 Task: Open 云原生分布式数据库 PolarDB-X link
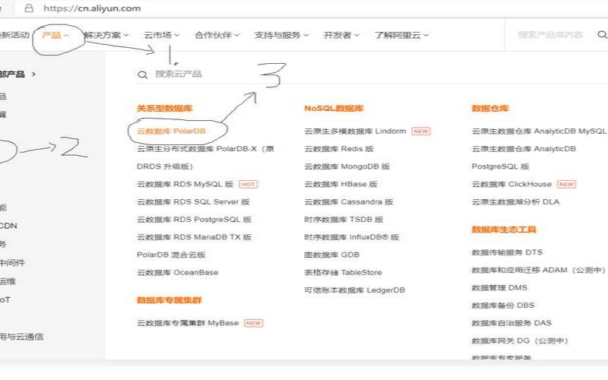[x=205, y=157]
